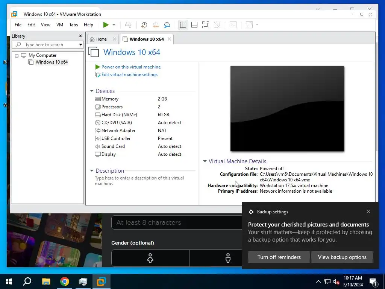385x289 pixels.
Task: Click the green Power On toolbar button
Action: [106, 25]
